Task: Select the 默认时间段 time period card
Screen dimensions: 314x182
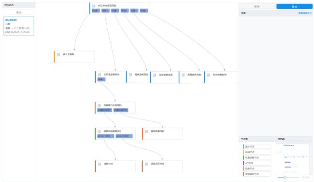Action: click(19, 26)
